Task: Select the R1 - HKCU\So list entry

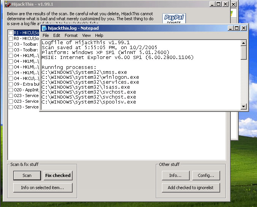Action: 26,33
